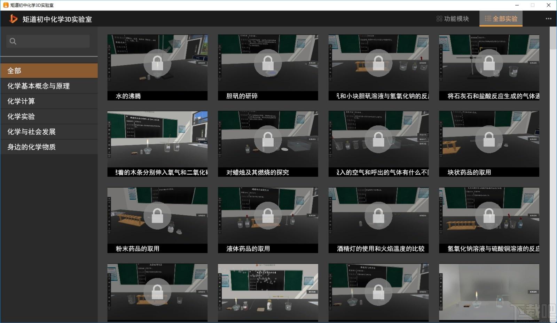Screen dimensions: 557x323
Task: Click the lock icon on 块状药品的取用
Action: [489, 139]
